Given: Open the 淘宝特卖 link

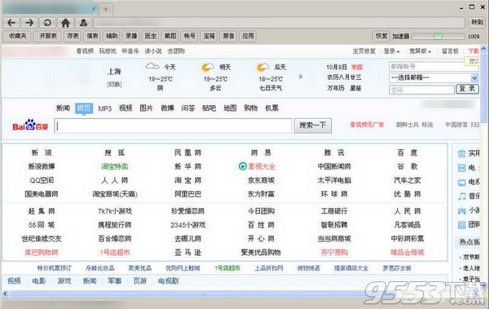Looking at the screenshot, I should point(115,166).
